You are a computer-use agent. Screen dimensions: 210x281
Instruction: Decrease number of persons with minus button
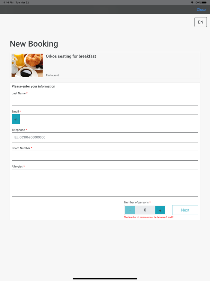point(130,210)
